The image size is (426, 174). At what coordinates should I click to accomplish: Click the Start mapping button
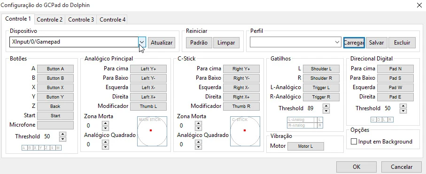(55, 116)
